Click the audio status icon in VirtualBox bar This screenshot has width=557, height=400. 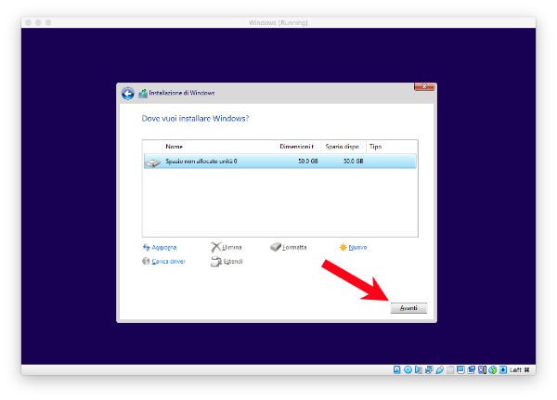419,369
